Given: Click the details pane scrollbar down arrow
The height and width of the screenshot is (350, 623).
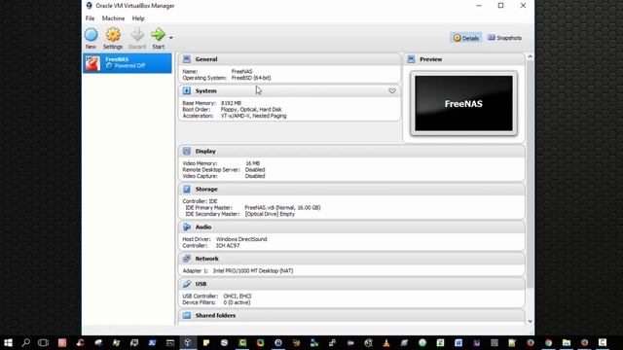Looking at the screenshot, I should (x=530, y=322).
